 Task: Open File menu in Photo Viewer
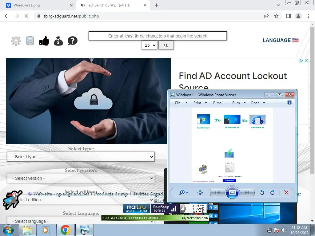pos(181,103)
